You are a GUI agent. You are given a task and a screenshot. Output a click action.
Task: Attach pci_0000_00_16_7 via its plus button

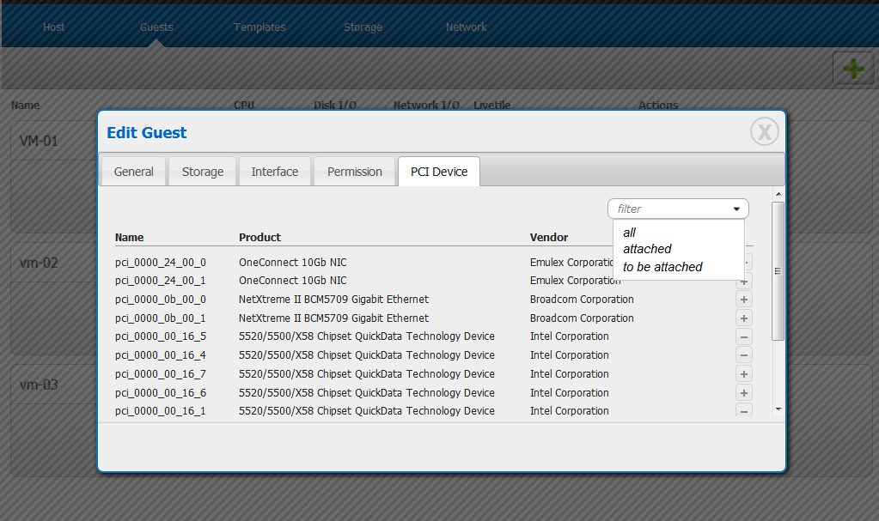(744, 374)
